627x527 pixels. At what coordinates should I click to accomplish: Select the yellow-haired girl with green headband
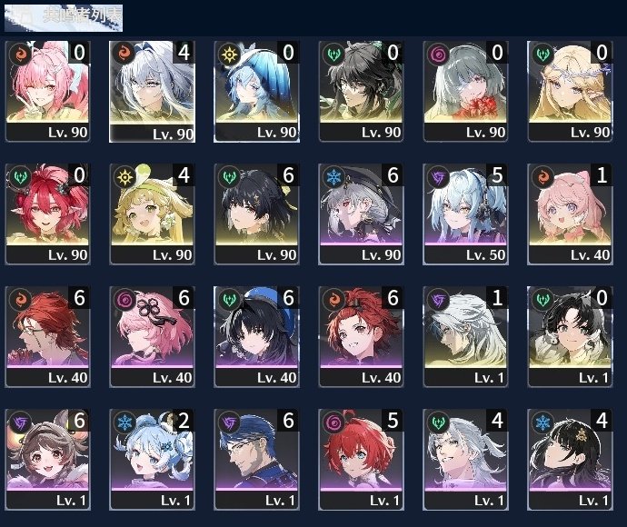point(153,214)
